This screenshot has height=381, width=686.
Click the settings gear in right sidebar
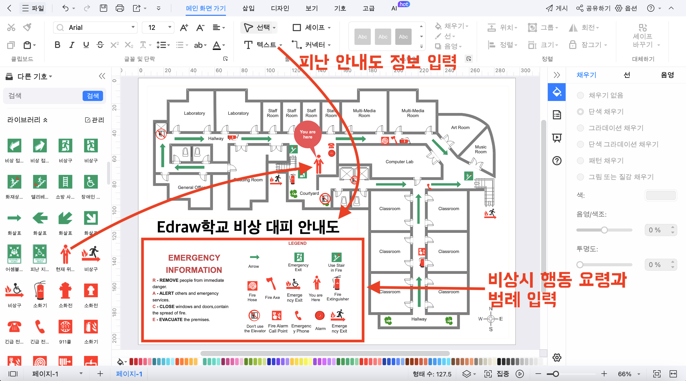tap(557, 358)
